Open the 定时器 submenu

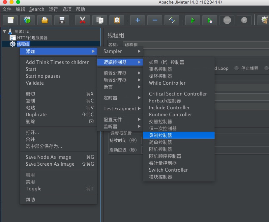(120, 98)
